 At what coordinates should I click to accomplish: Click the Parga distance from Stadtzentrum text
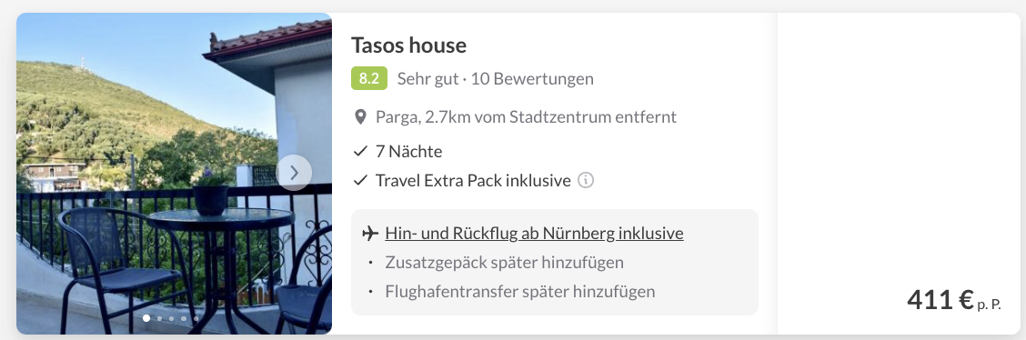(x=526, y=117)
